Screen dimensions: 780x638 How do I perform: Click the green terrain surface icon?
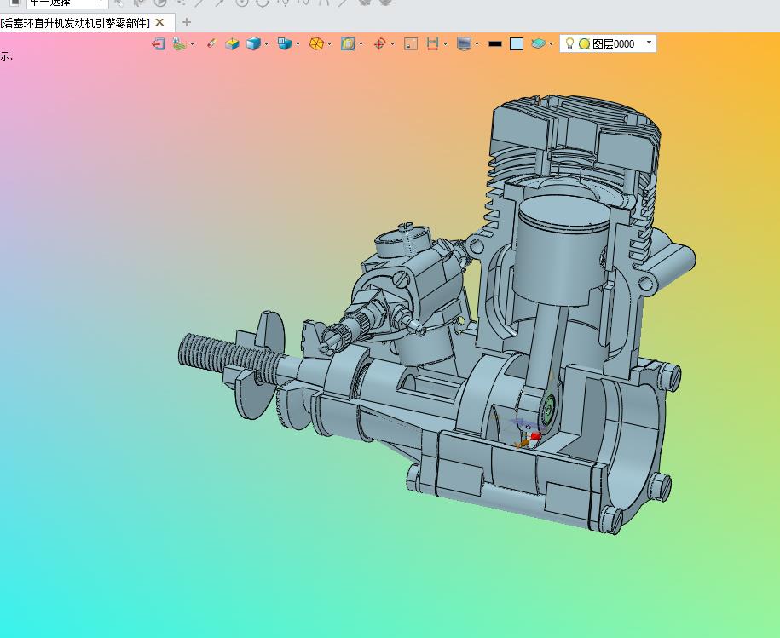click(179, 43)
